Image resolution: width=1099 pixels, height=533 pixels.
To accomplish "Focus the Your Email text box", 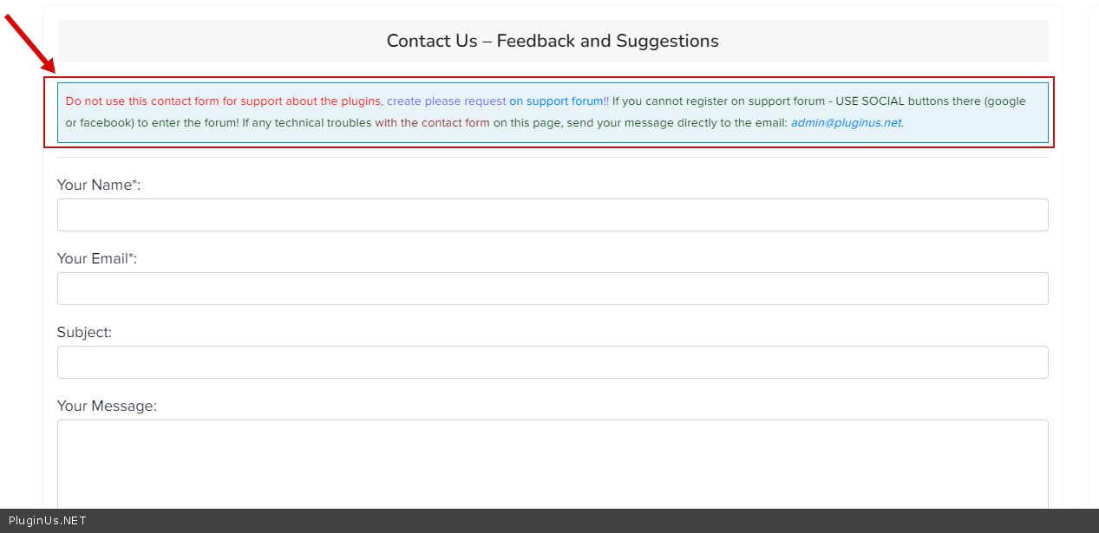I will tap(552, 289).
